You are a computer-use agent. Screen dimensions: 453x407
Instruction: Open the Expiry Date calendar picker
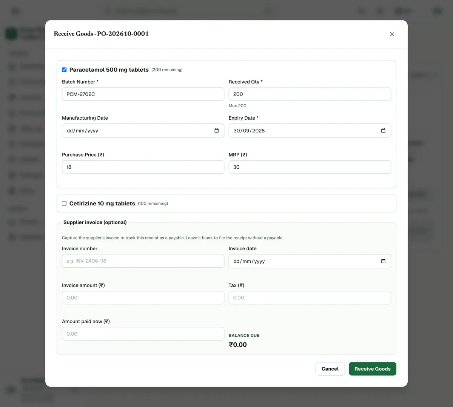(383, 131)
